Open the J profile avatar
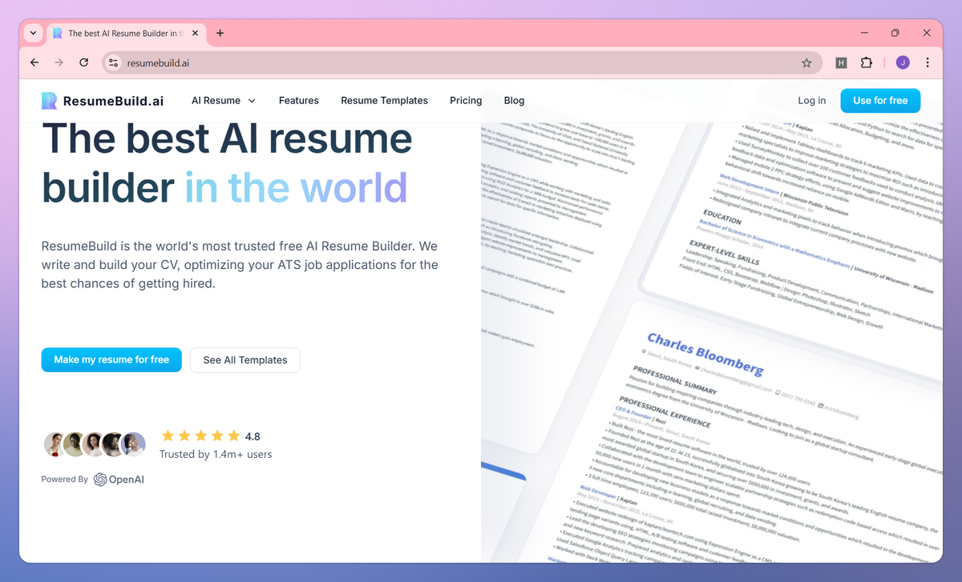This screenshot has width=962, height=582. click(x=903, y=62)
